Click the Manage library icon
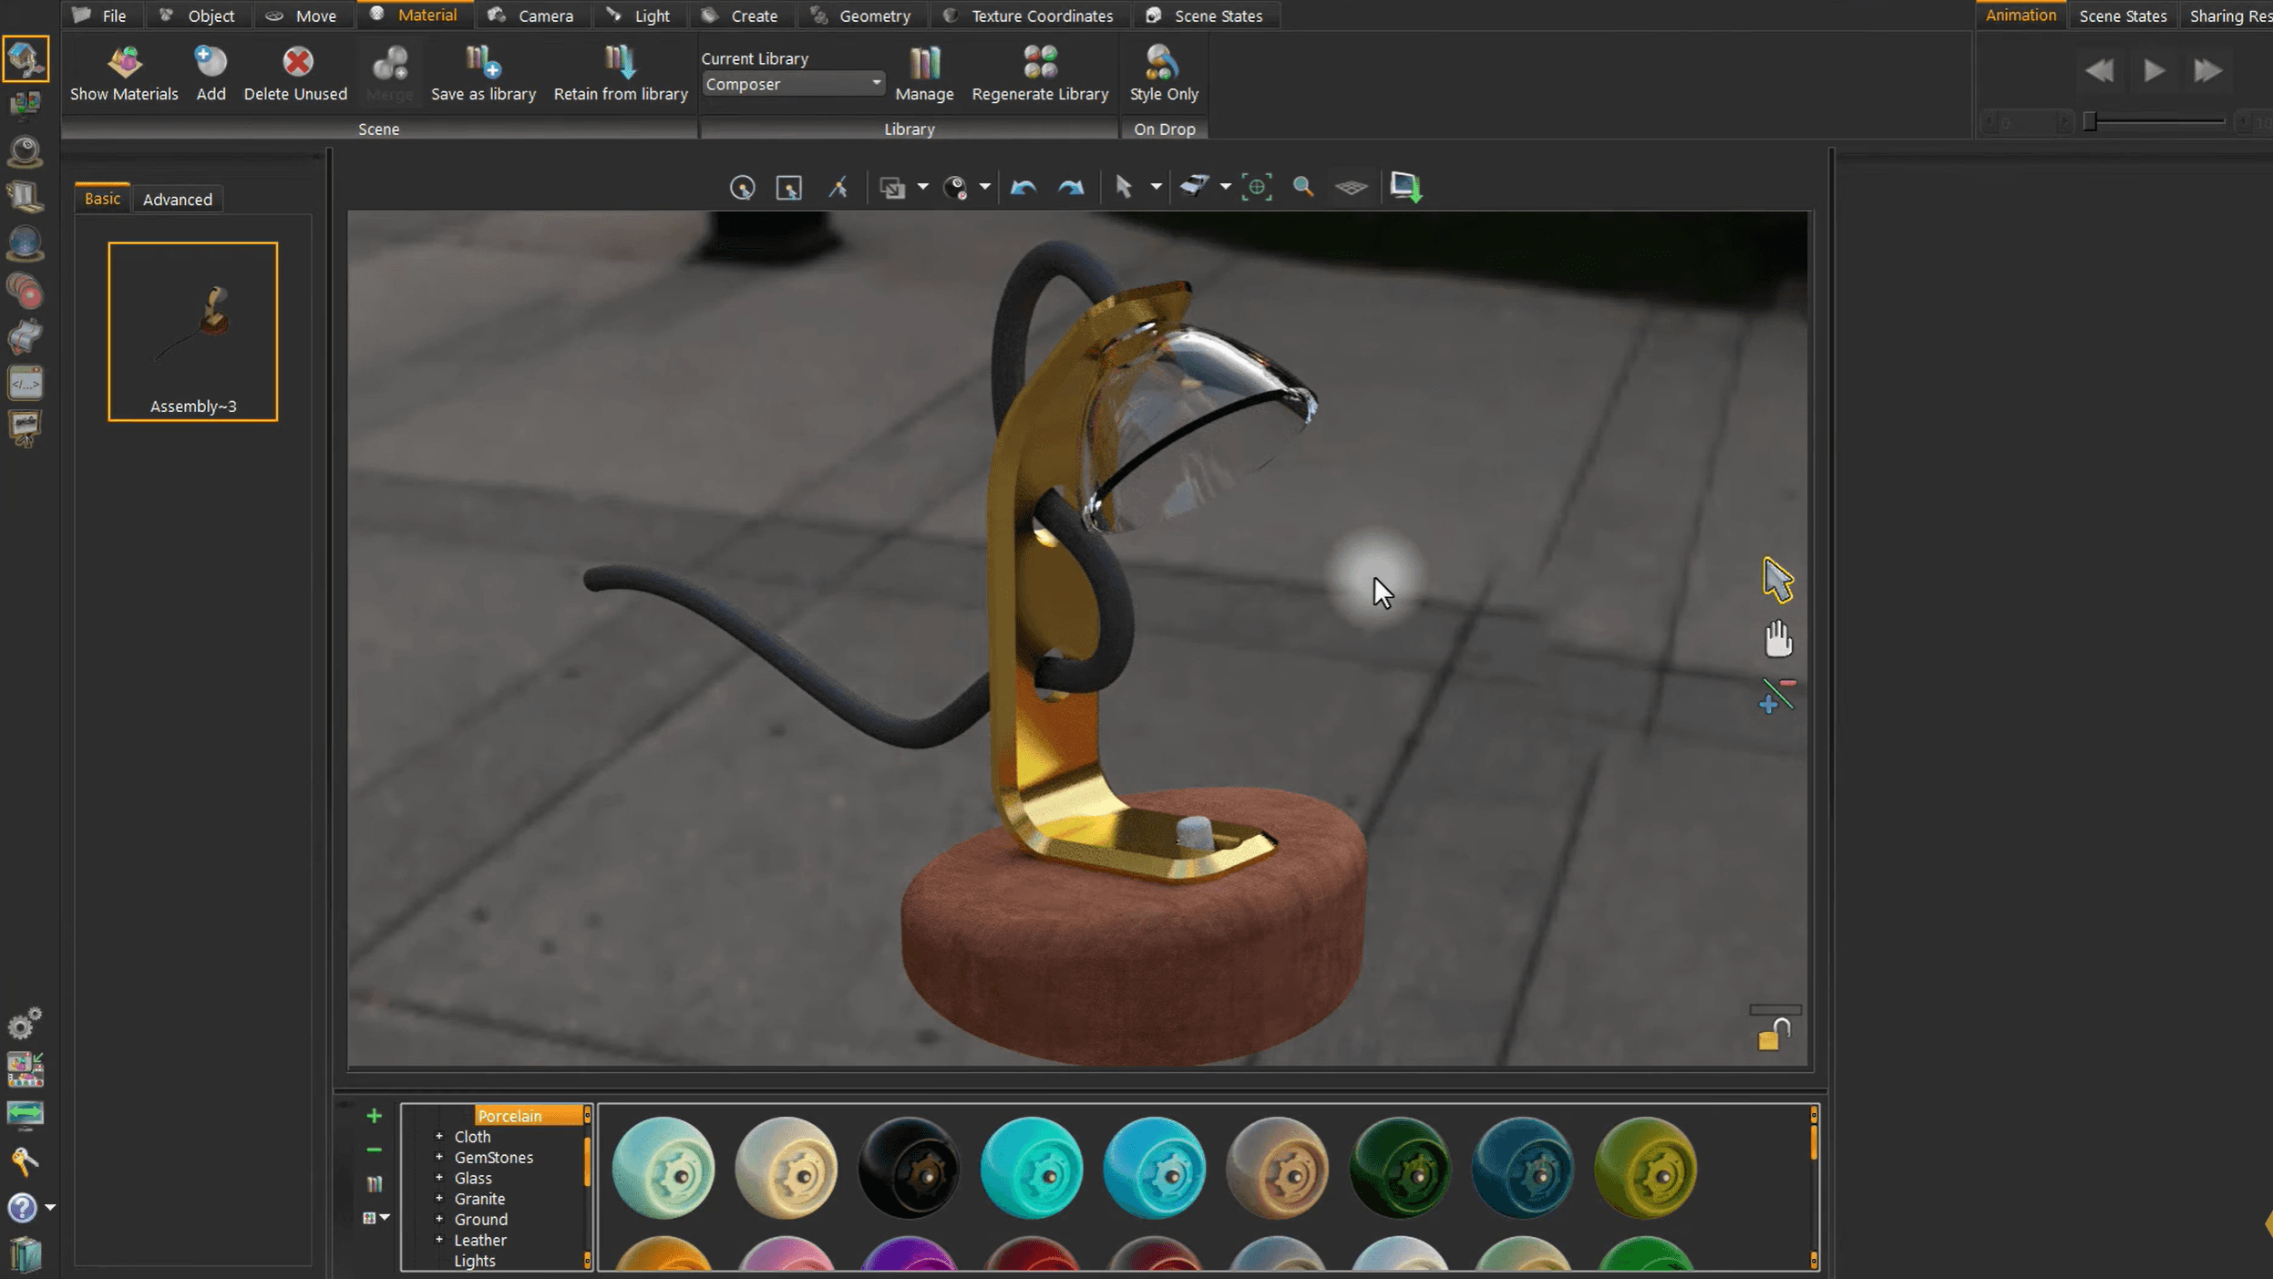Viewport: 2273px width, 1279px height. 924,64
